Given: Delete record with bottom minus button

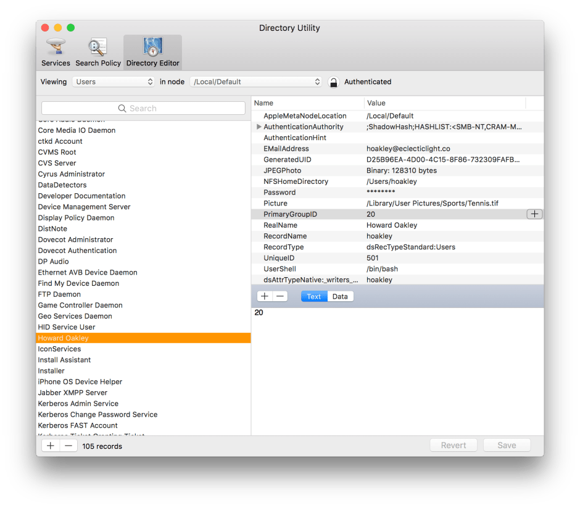Looking at the screenshot, I should (68, 446).
